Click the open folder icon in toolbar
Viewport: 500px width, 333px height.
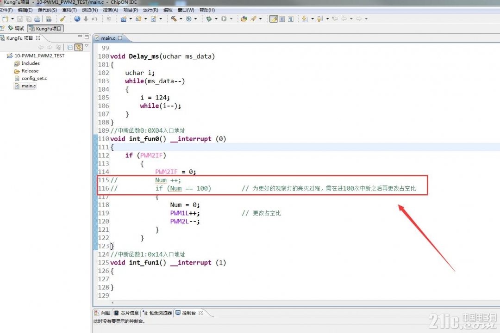pyautogui.click(x=244, y=19)
